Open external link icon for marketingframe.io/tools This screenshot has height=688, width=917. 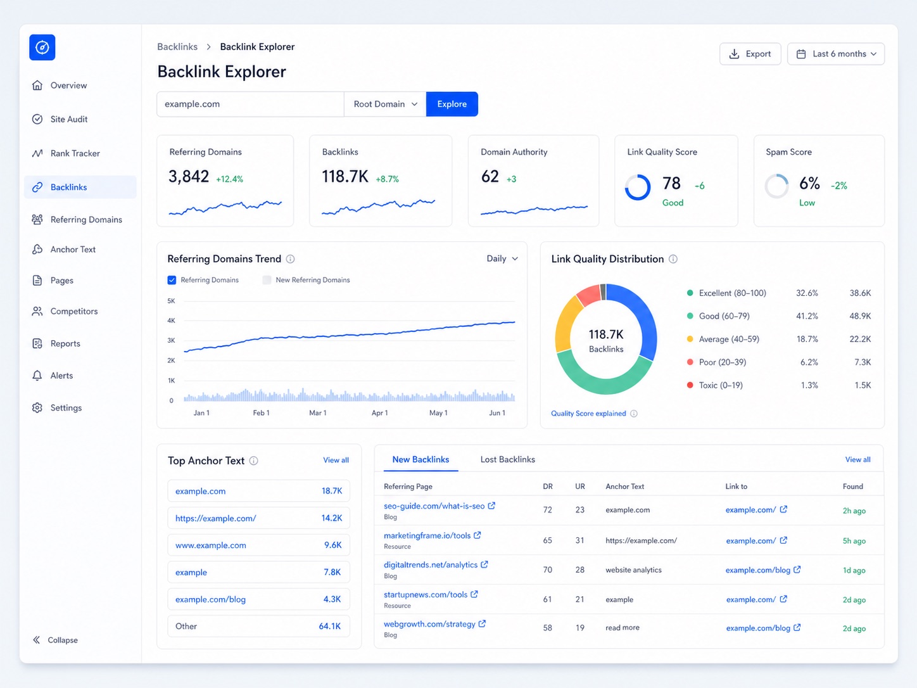tap(477, 535)
